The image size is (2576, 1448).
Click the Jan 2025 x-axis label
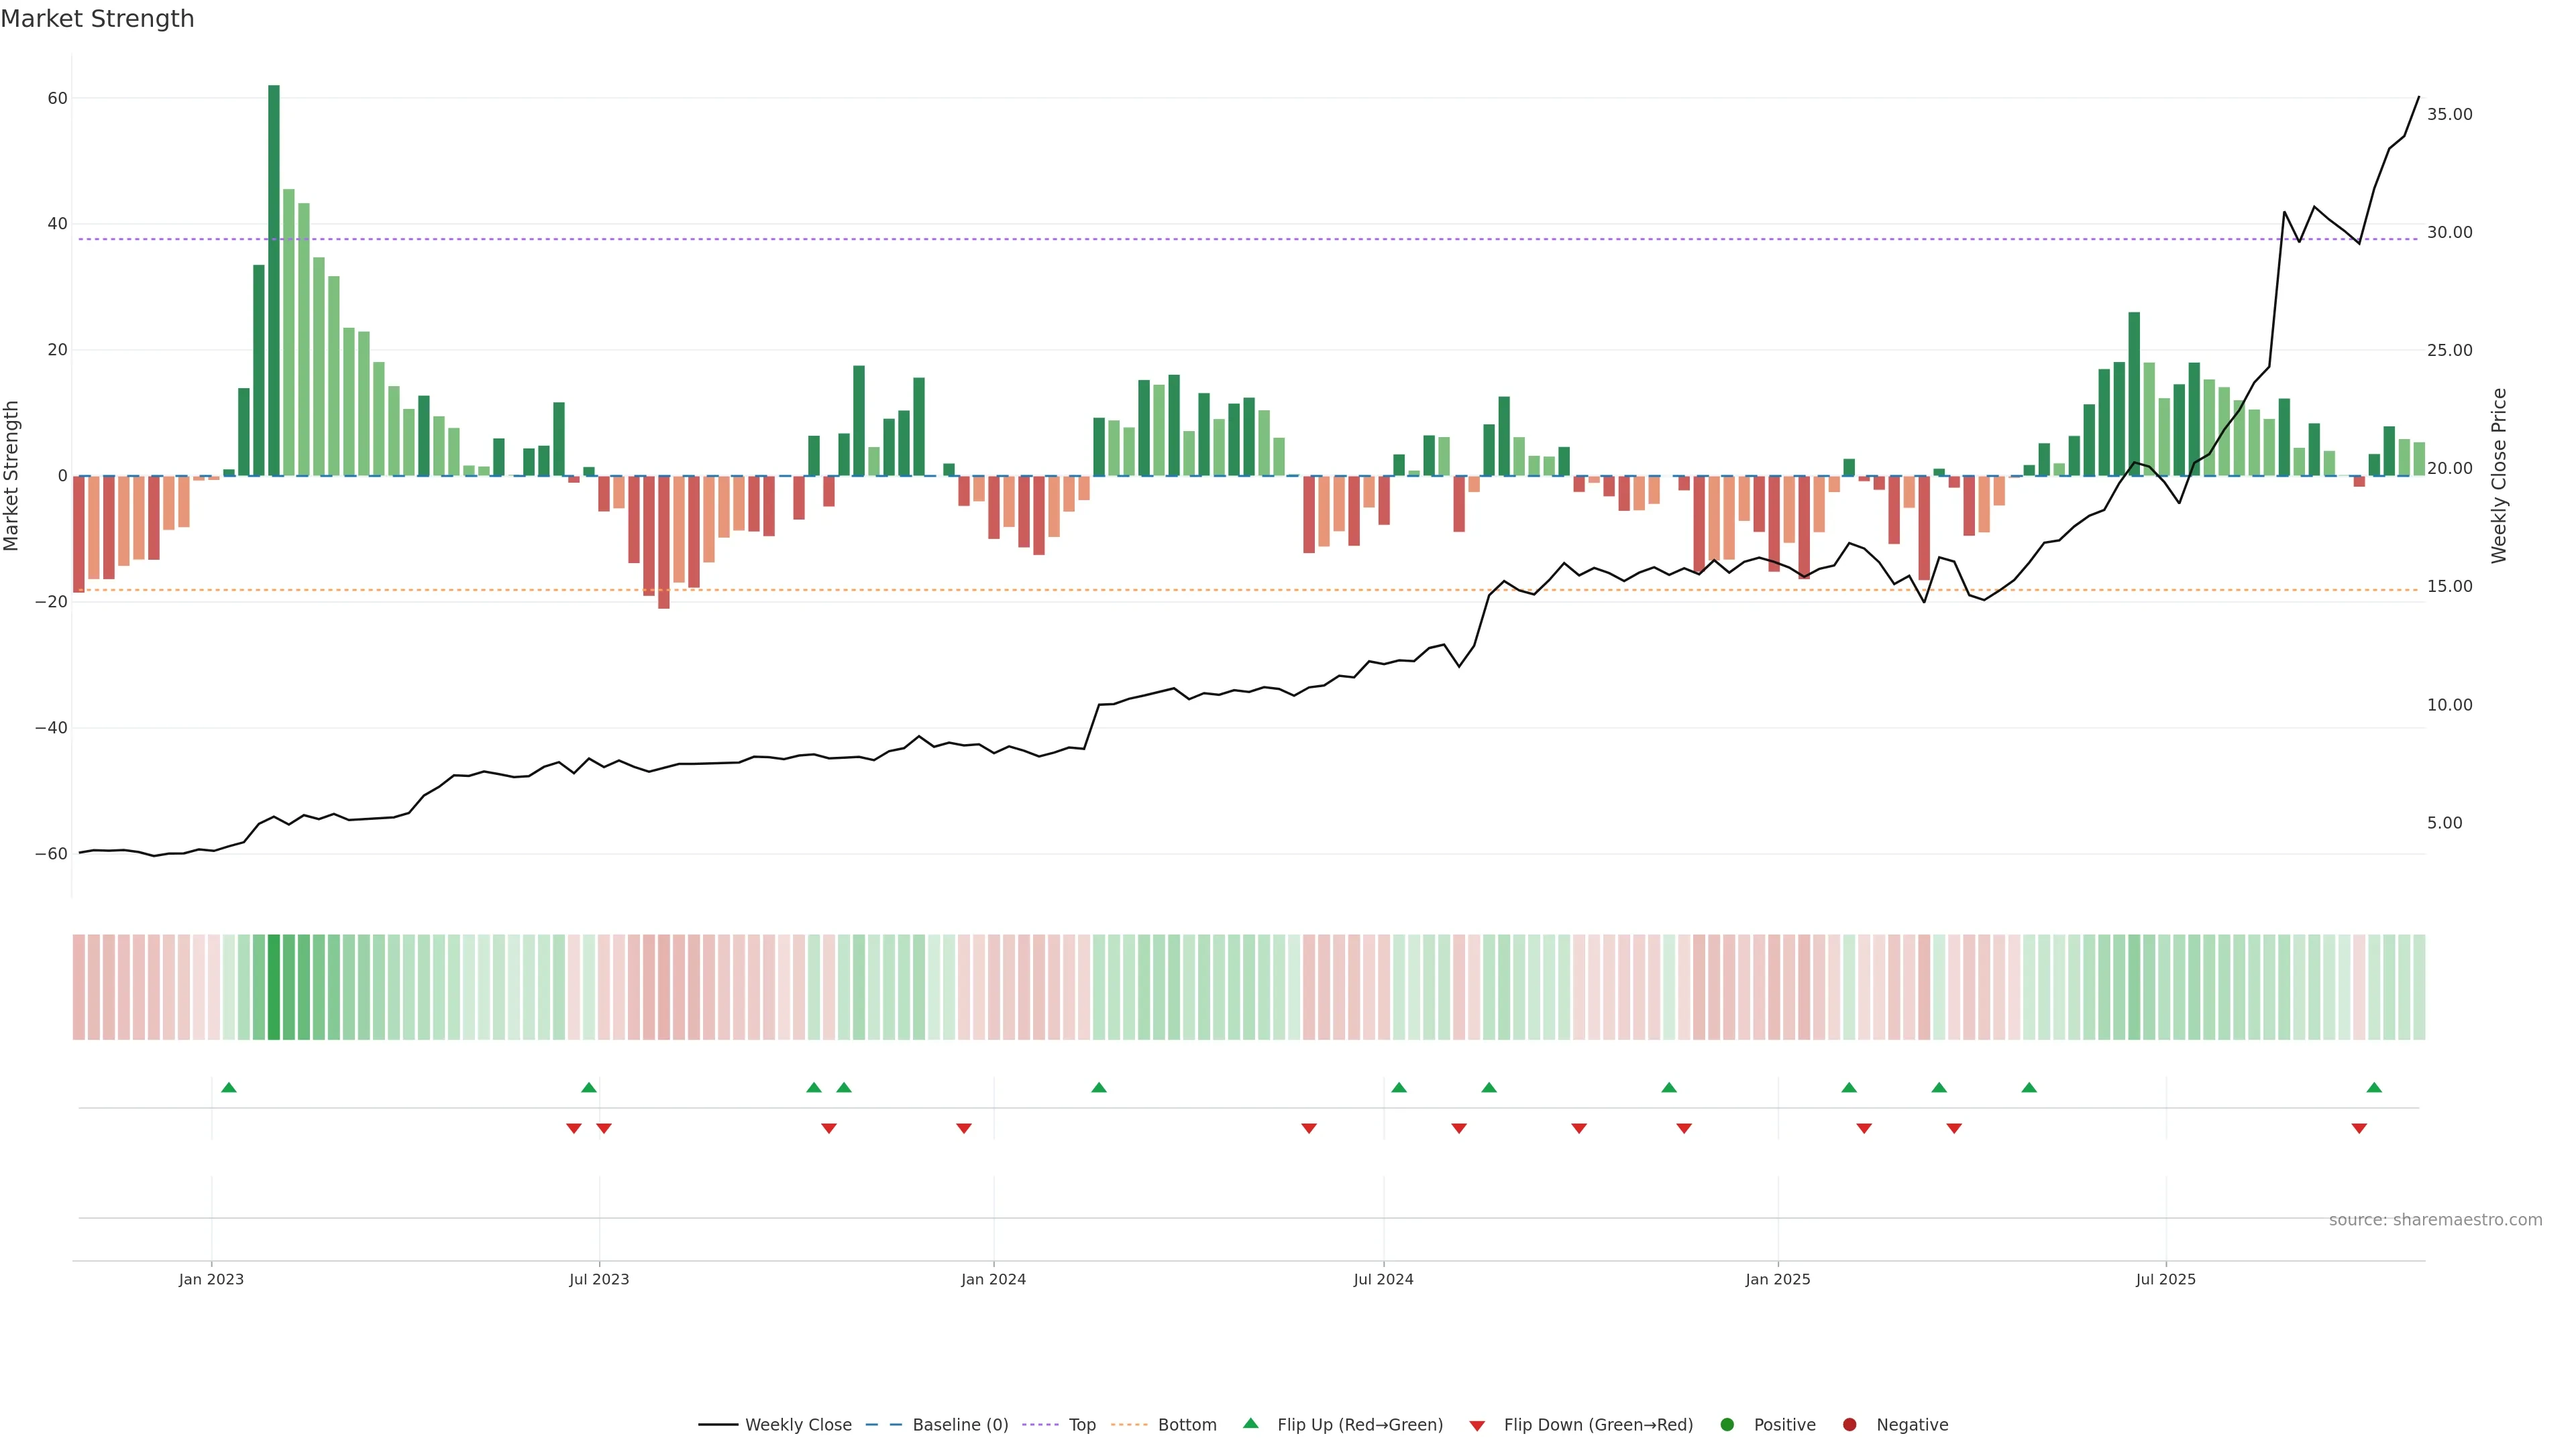click(1777, 1279)
